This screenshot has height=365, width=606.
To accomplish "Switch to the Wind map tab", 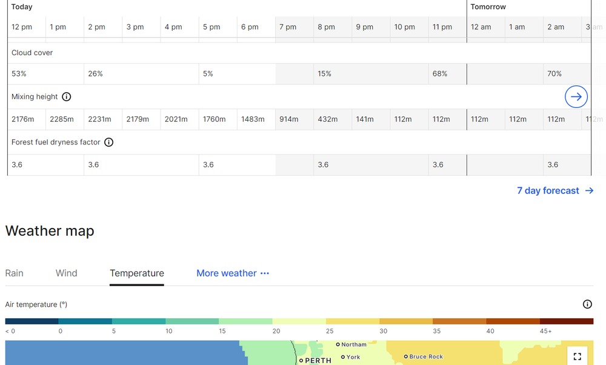I will [67, 273].
